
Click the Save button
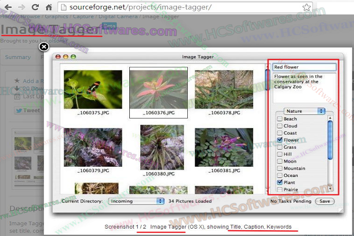tap(324, 201)
